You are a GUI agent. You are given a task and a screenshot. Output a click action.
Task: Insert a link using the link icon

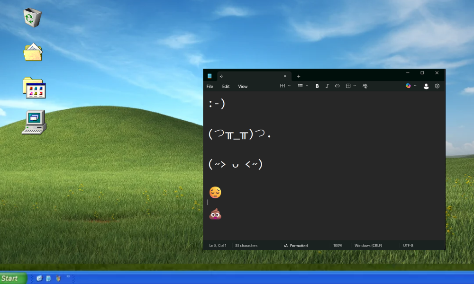coord(337,86)
